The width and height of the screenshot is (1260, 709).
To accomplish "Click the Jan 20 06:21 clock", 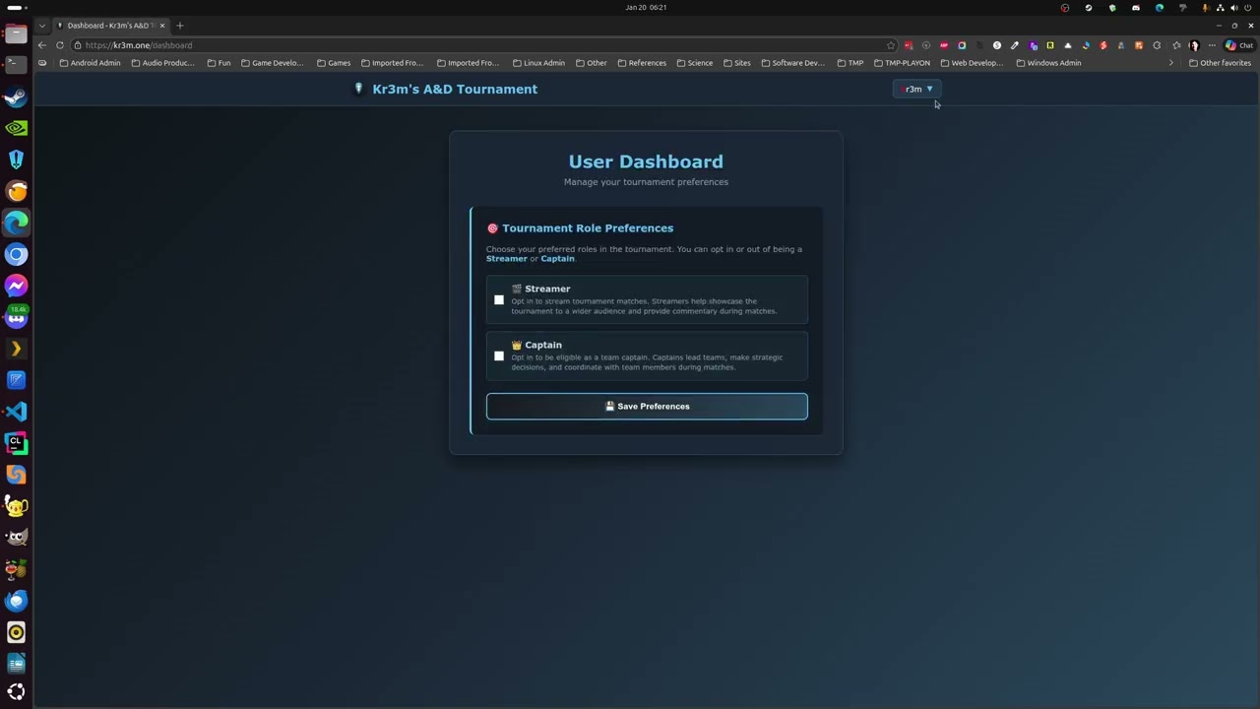I will pos(646,8).
